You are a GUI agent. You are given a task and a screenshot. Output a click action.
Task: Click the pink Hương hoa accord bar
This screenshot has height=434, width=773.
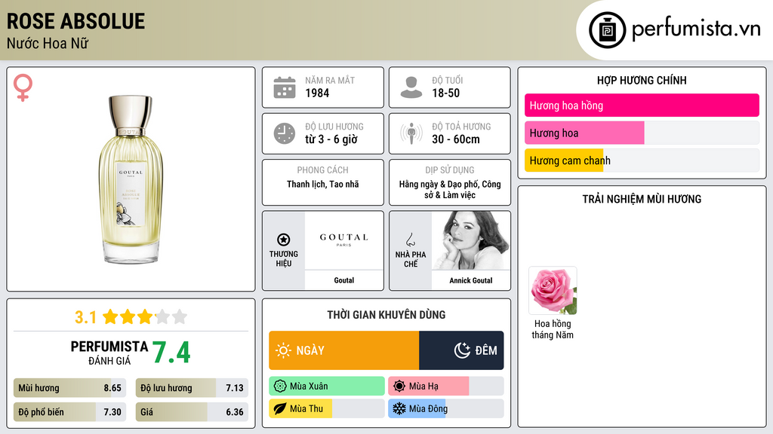coord(584,133)
